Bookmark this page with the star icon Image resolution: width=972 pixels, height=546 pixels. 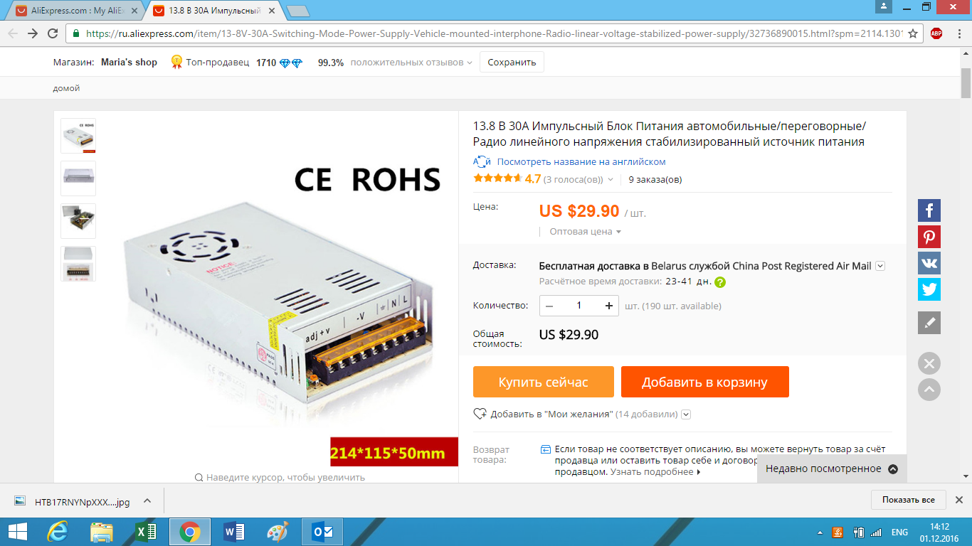[914, 33]
